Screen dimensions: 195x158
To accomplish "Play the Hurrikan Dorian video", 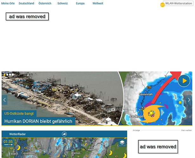I will coord(184,81).
